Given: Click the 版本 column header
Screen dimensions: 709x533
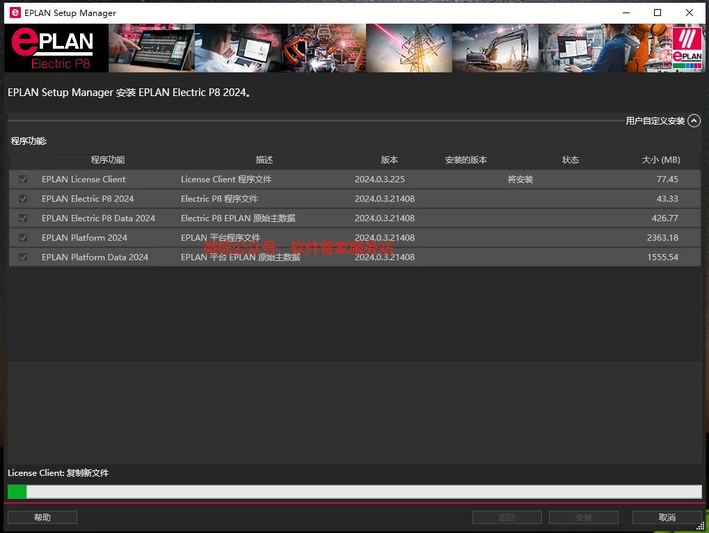Looking at the screenshot, I should pos(390,159).
